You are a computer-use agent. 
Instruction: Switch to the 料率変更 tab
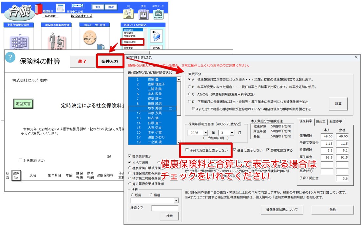coord(336,122)
